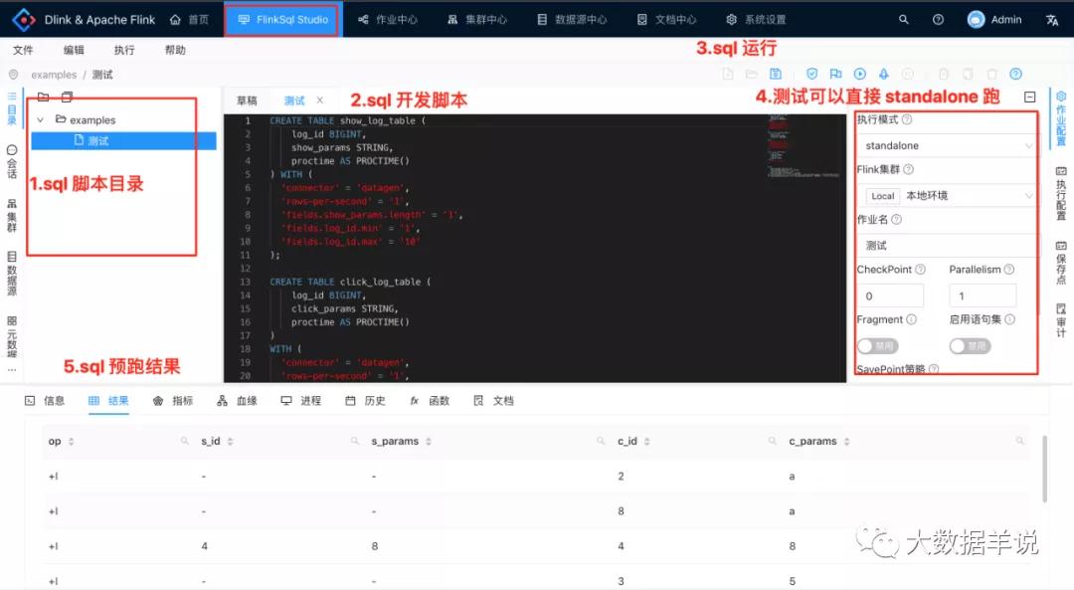The height and width of the screenshot is (590, 1074).
Task: Click the shield SQL check icon
Action: tap(812, 74)
